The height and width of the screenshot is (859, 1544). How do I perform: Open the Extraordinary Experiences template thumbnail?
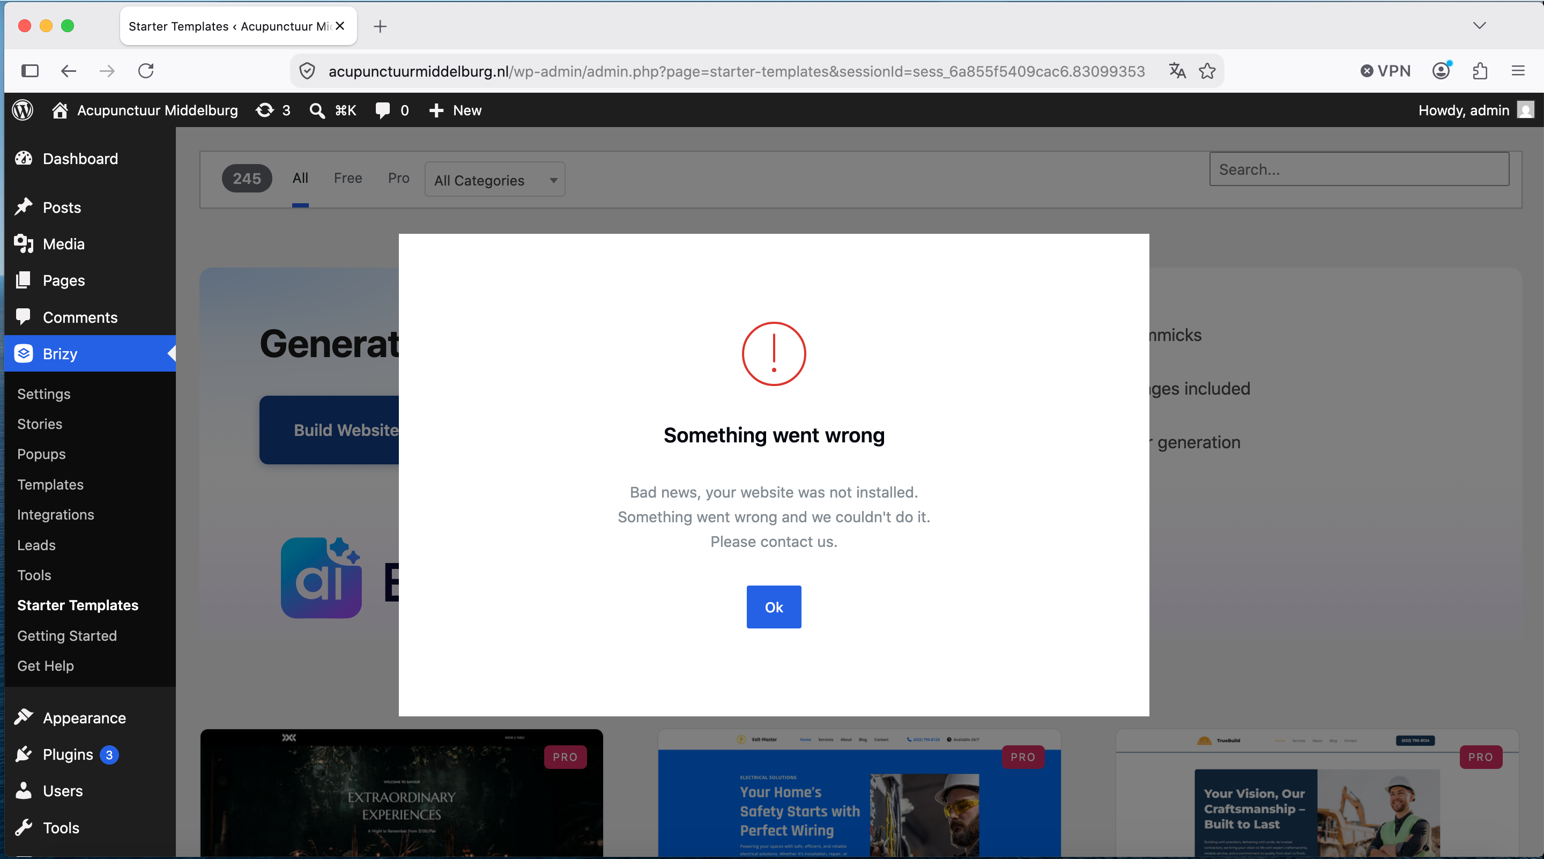[x=402, y=794]
